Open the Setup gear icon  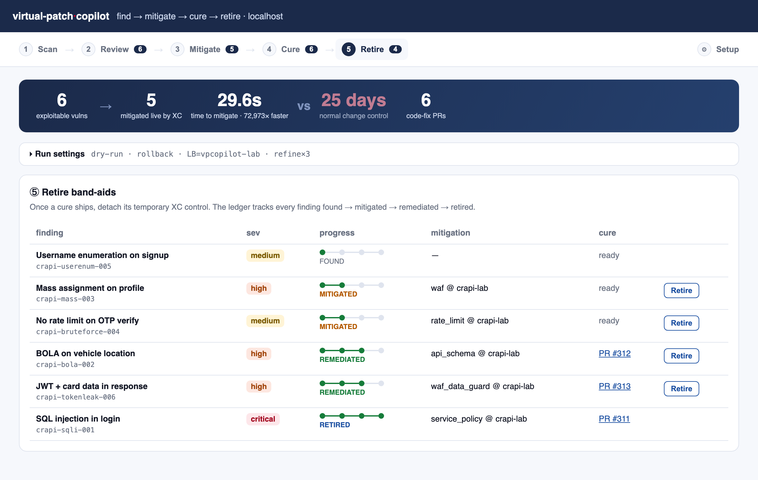704,49
